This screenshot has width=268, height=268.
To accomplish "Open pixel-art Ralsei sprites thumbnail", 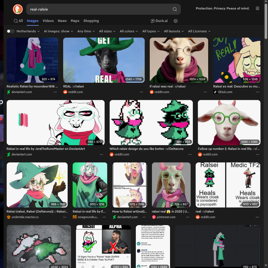I will coord(151,123).
